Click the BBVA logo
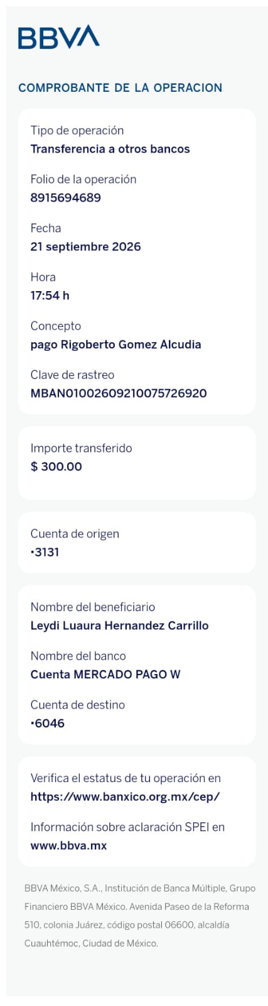The height and width of the screenshot is (1006, 268). 58,37
